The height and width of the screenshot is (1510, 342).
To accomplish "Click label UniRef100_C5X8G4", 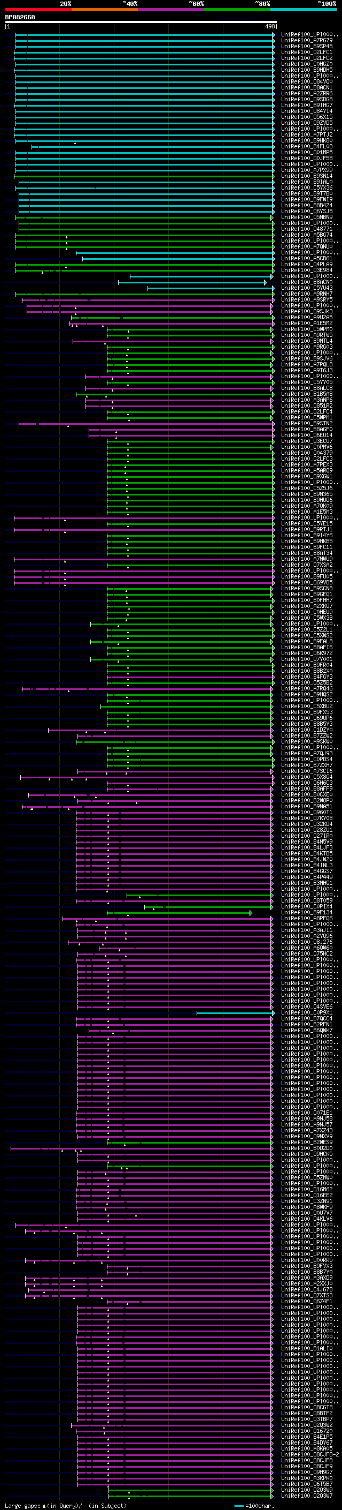I will (x=307, y=777).
